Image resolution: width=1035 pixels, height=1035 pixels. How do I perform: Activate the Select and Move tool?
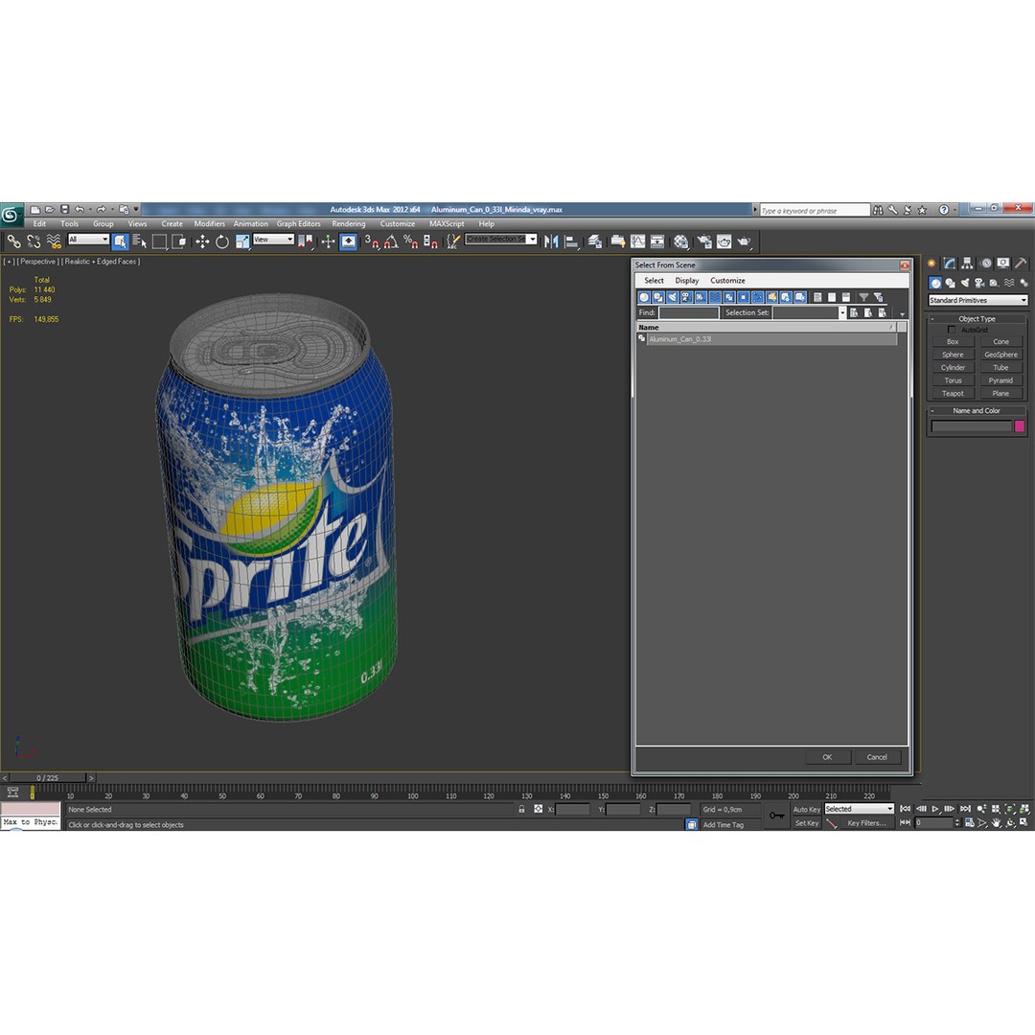pos(202,241)
